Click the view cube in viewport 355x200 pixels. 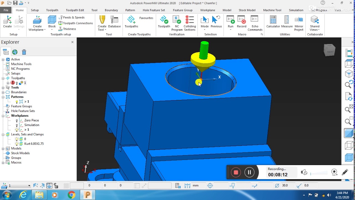[329, 50]
